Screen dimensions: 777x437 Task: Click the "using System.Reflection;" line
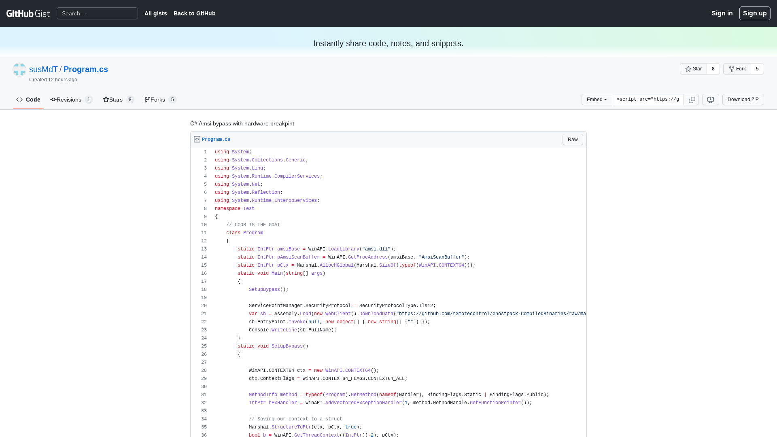[249, 193]
